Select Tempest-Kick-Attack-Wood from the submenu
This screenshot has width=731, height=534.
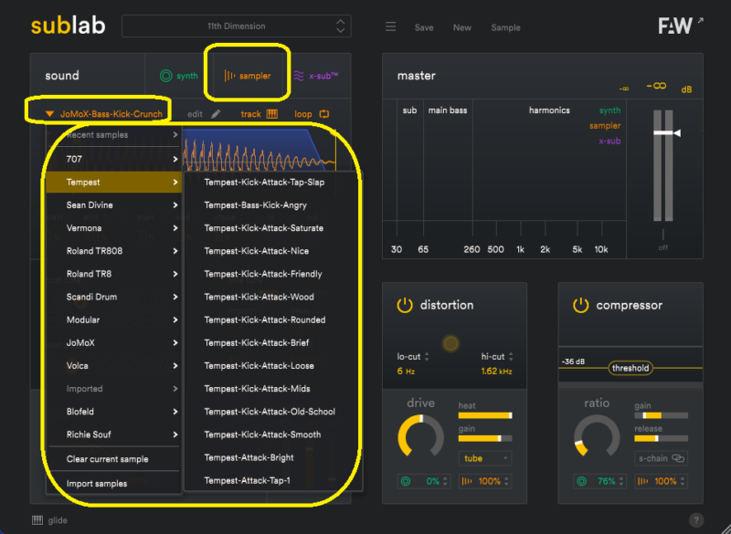click(x=259, y=297)
